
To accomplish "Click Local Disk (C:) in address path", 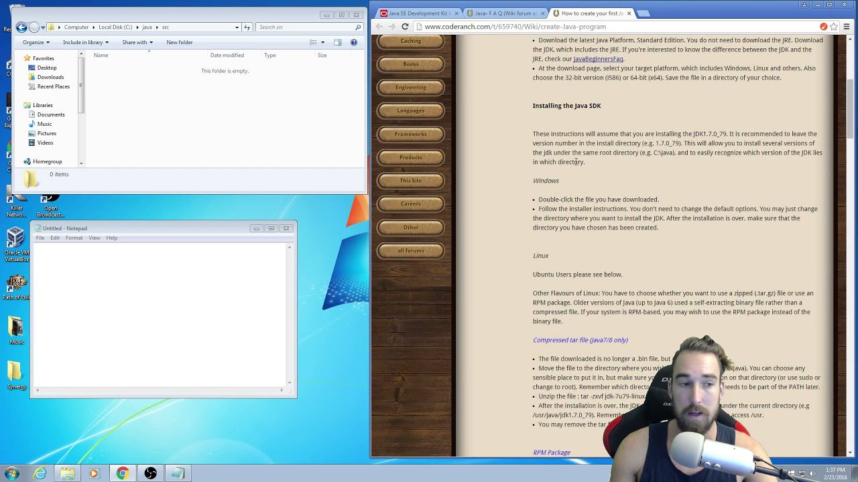I will click(115, 27).
